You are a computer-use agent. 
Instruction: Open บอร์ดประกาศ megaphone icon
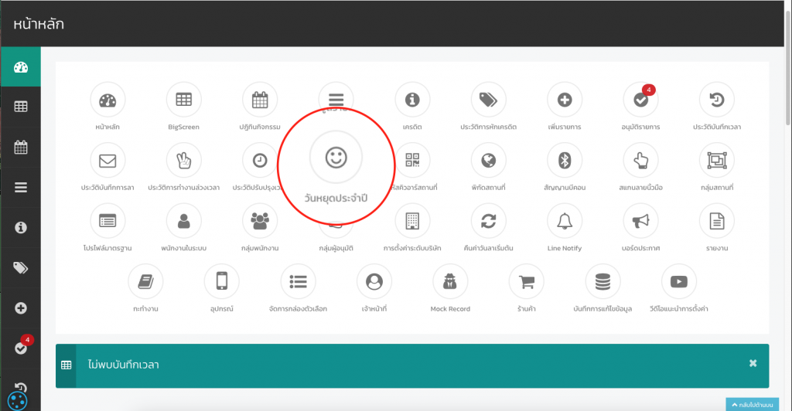(641, 221)
